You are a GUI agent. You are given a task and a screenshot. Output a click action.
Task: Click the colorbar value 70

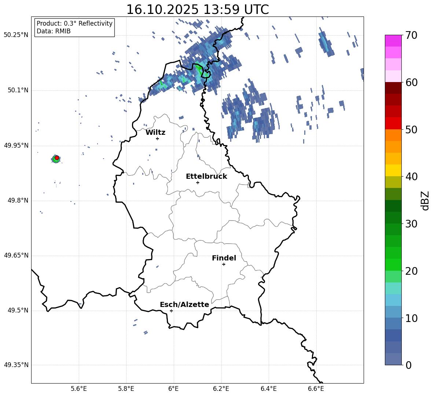pyautogui.click(x=411, y=35)
